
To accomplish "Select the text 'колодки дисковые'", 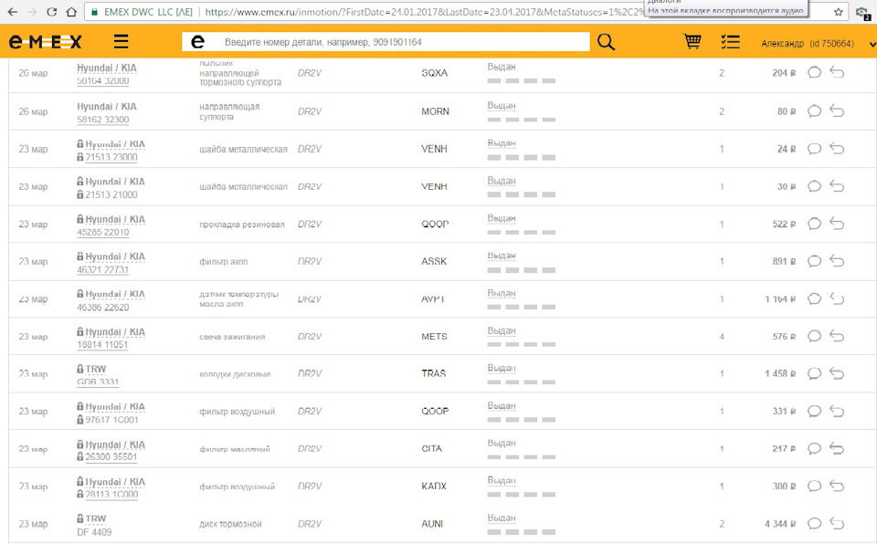I will click(235, 374).
